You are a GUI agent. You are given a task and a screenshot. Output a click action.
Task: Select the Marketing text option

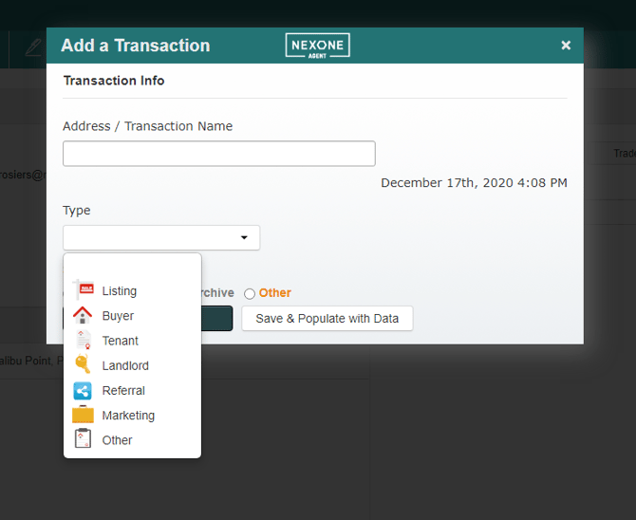128,415
